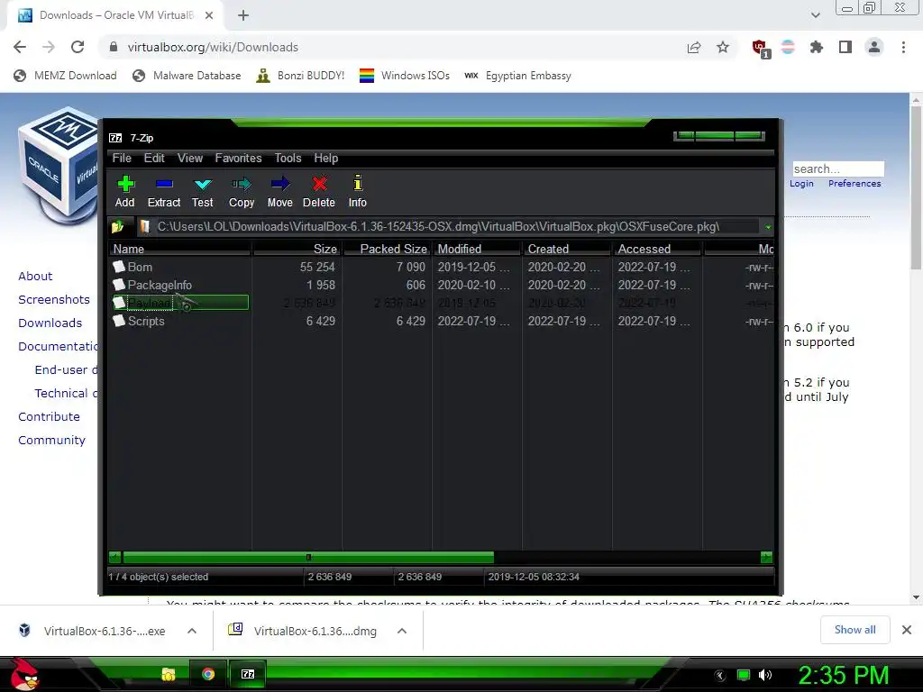Image resolution: width=923 pixels, height=692 pixels.
Task: Click the Add toolbar icon in 7-Zip
Action: tap(124, 192)
